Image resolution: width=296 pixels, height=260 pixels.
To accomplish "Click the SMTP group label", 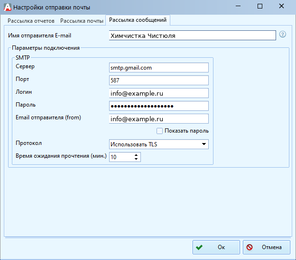I will [23, 57].
